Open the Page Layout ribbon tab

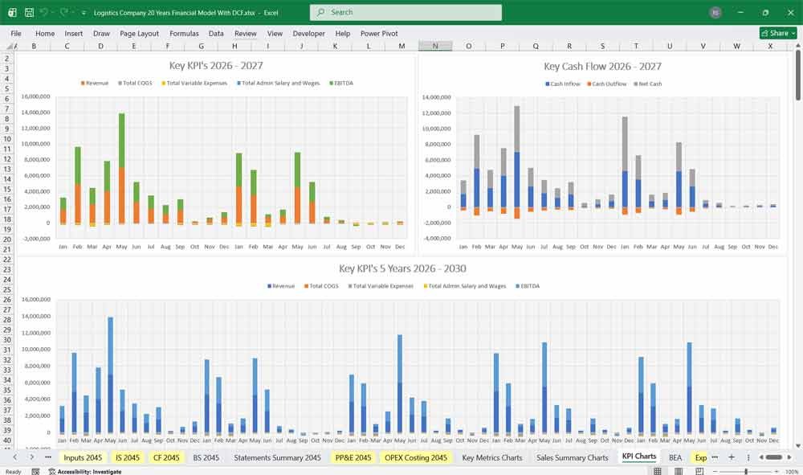(x=139, y=33)
